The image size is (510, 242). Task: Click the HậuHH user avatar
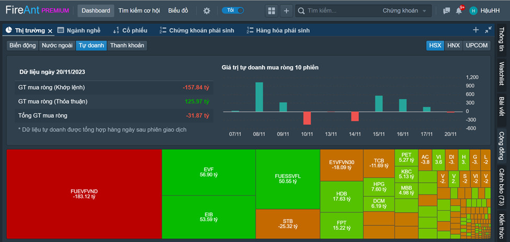point(473,11)
